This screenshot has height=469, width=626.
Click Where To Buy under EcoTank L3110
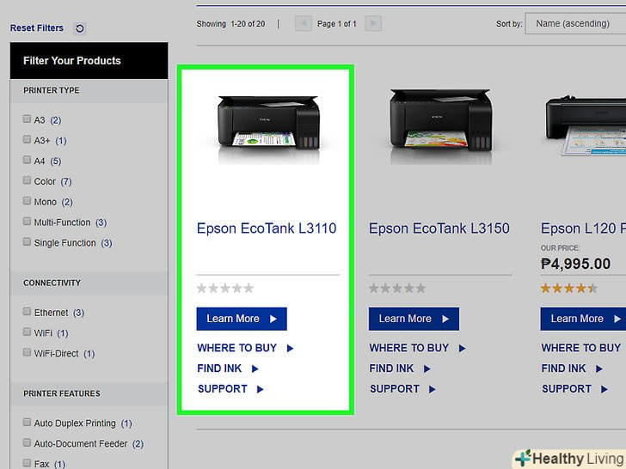(x=246, y=348)
